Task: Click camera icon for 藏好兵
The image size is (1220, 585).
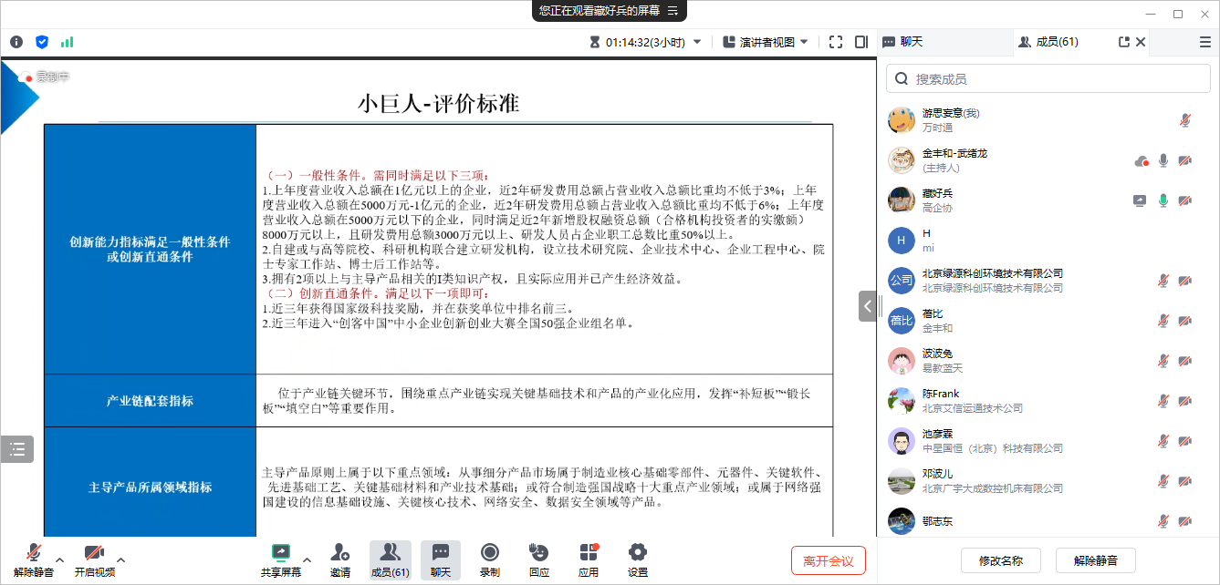Action: [x=1185, y=200]
